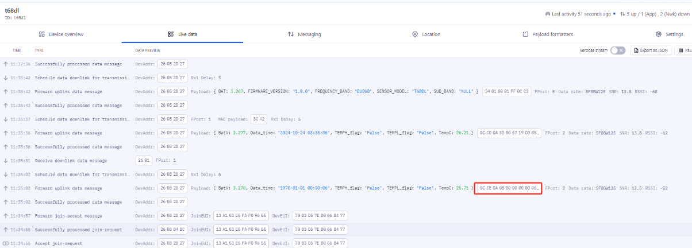Open the Successfully processed join-request event
Viewport: 692px width, 248px height.
pos(346,230)
